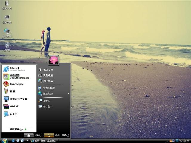Show hidden tray icons with the arrow
Screen dimensions: 191x143
pyautogui.click(x=167, y=141)
